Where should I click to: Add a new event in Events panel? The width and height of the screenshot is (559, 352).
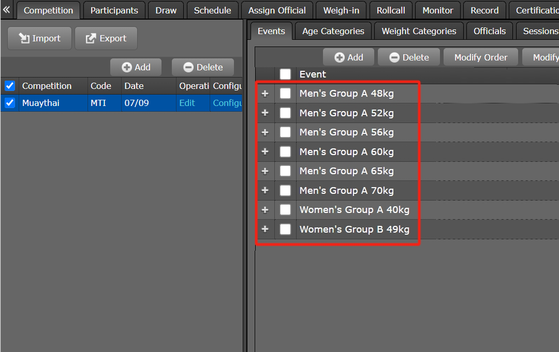(349, 57)
